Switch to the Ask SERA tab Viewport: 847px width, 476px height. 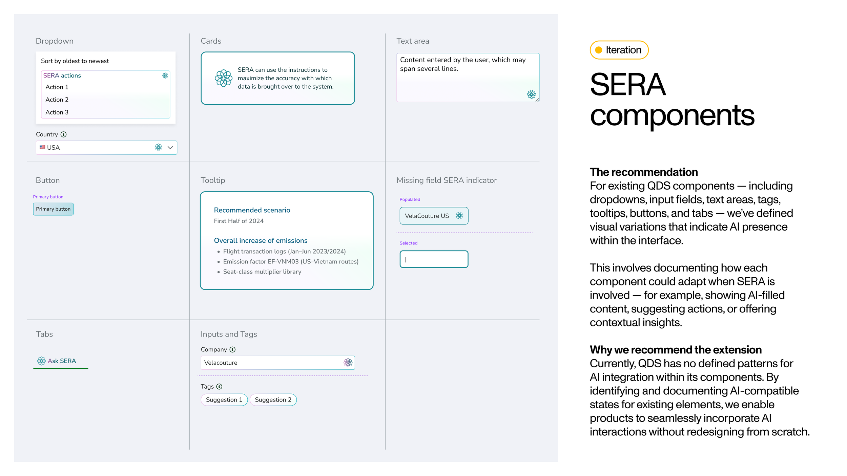pyautogui.click(x=61, y=361)
